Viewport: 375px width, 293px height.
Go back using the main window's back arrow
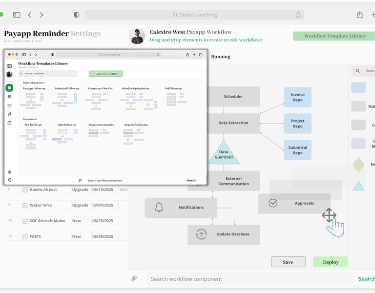pyautogui.click(x=29, y=15)
